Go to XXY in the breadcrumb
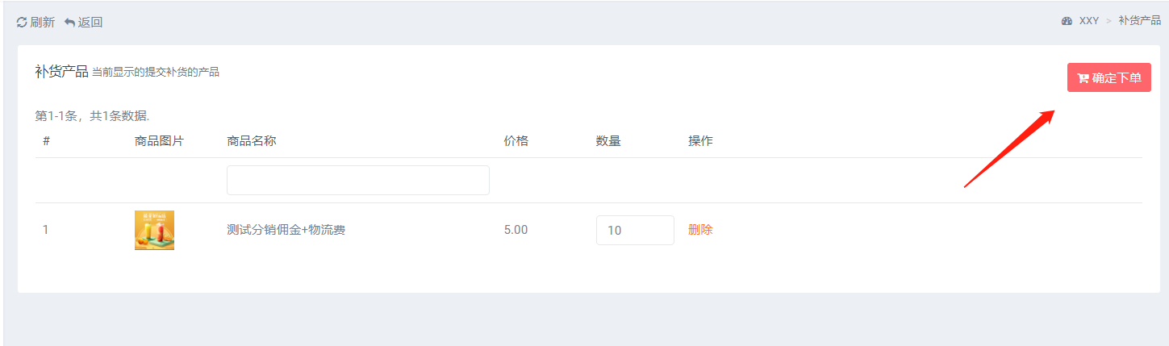The height and width of the screenshot is (346, 1169). (x=1089, y=21)
